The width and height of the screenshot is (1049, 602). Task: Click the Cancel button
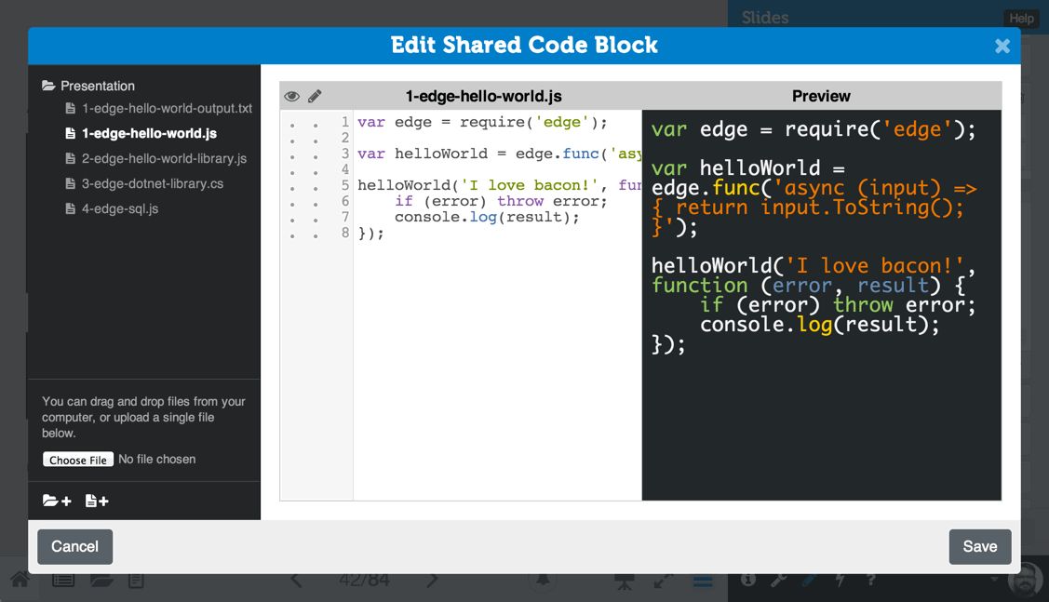pos(74,546)
